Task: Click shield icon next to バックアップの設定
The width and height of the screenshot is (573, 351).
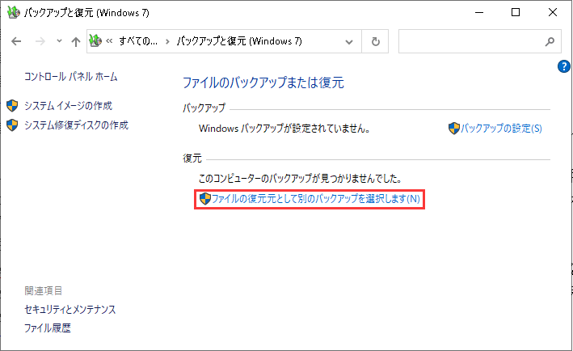Action: click(x=454, y=129)
